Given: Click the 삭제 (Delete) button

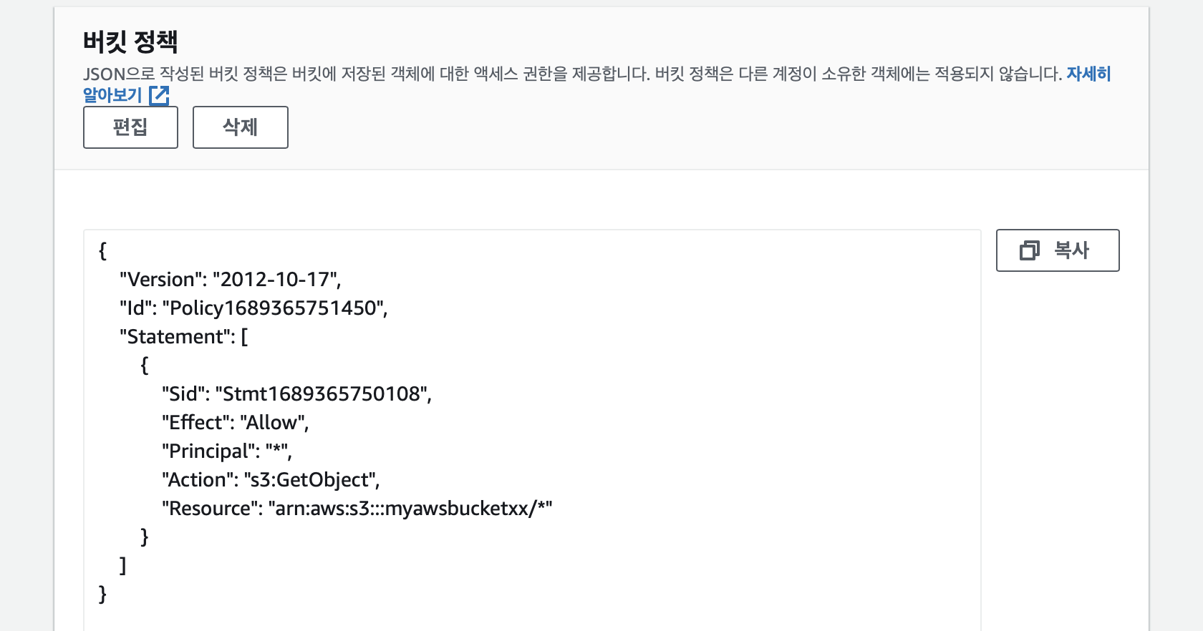Looking at the screenshot, I should click(x=241, y=127).
